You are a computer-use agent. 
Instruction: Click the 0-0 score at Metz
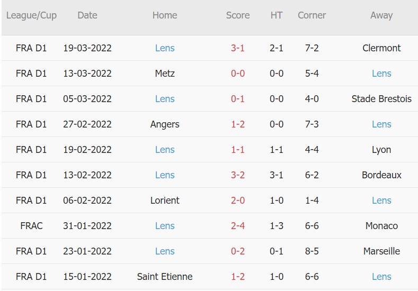[x=237, y=74]
